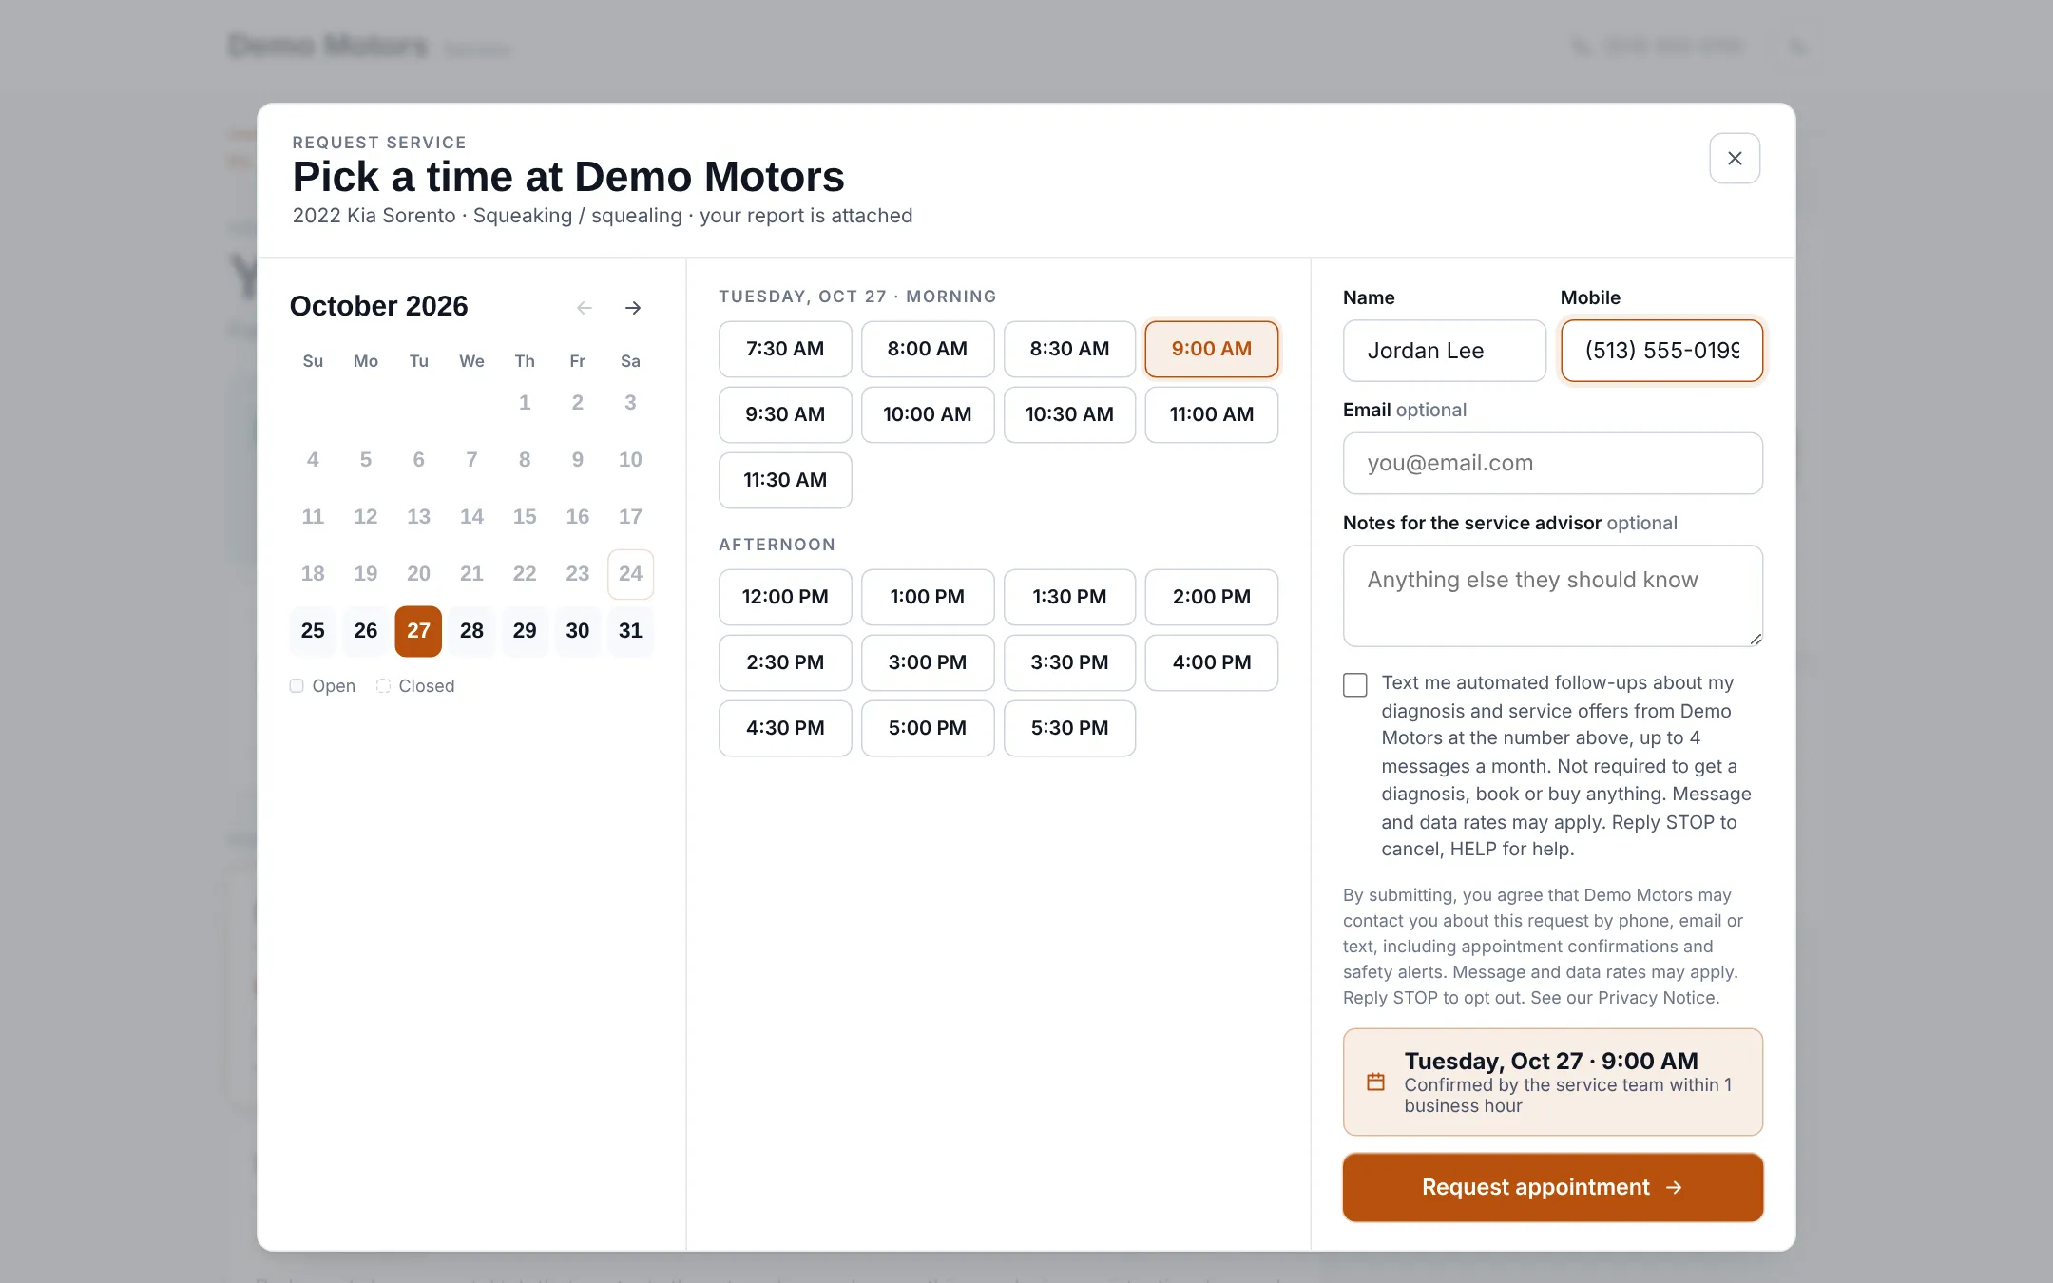This screenshot has width=2053, height=1283.
Task: Select the 8:30 AM time slot
Action: click(x=1069, y=349)
